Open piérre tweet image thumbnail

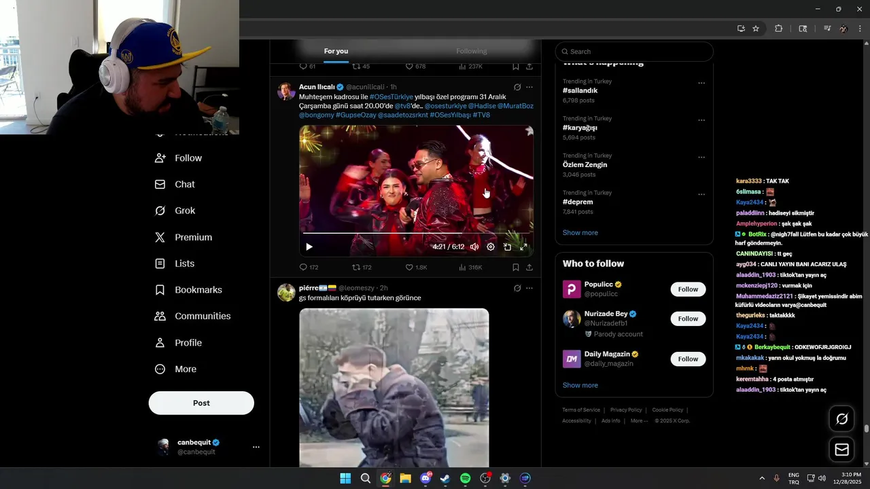pos(394,388)
